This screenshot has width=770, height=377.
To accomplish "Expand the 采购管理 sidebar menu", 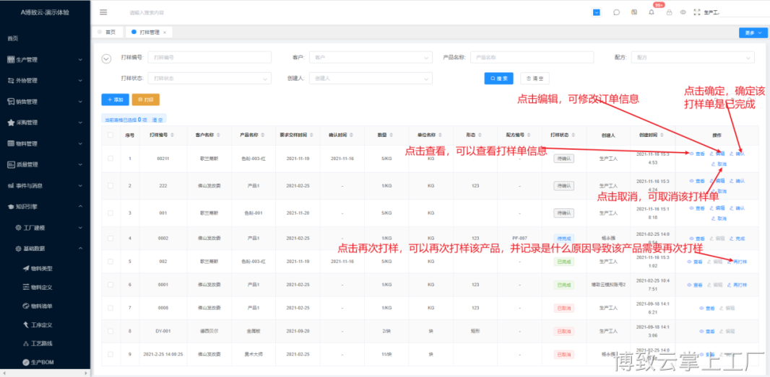I will (x=46, y=123).
